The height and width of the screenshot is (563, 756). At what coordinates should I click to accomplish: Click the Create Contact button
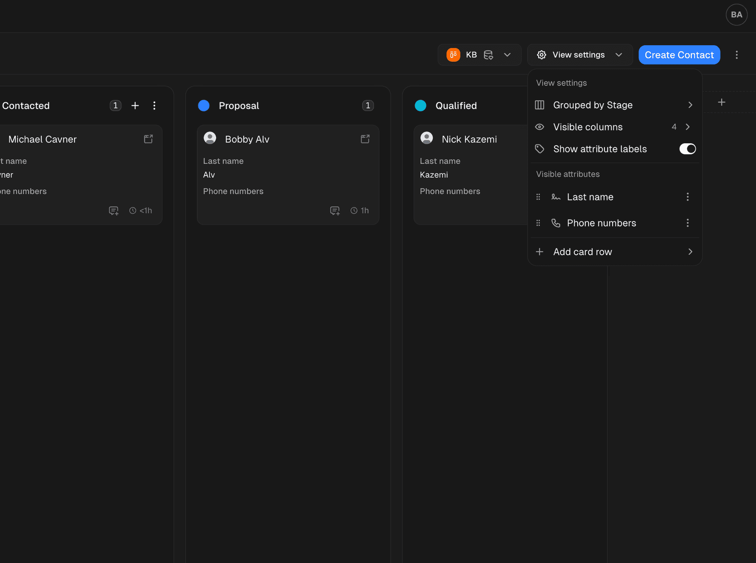pos(679,55)
